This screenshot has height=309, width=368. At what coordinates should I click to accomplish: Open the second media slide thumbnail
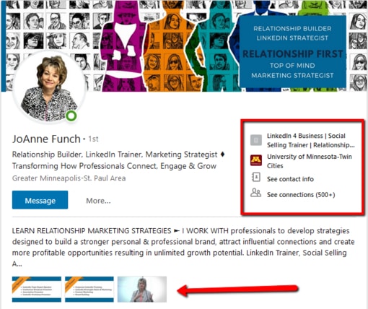89,290
